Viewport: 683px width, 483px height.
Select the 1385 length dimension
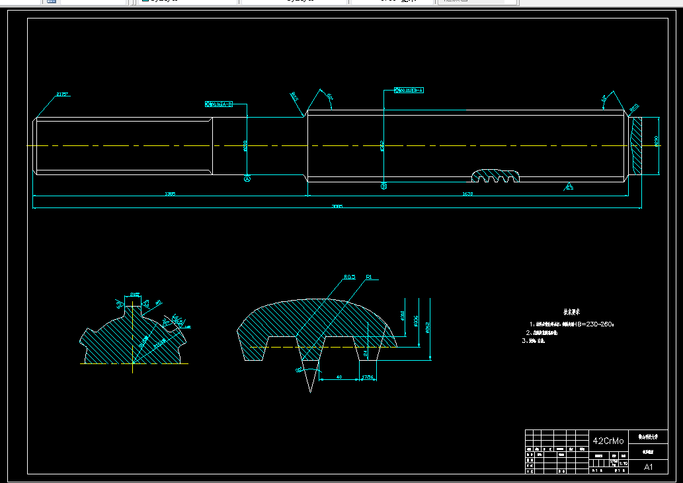pos(171,194)
